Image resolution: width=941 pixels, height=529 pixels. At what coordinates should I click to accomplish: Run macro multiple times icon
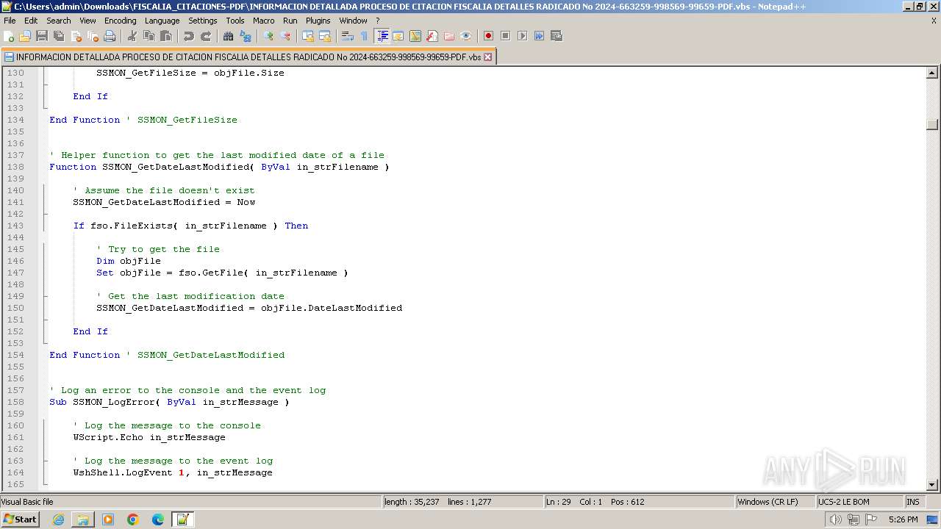[539, 36]
